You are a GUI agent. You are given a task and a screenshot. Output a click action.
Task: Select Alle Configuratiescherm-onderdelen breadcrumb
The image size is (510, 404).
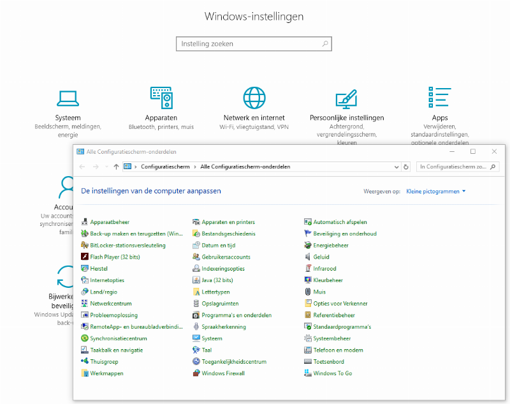(245, 167)
